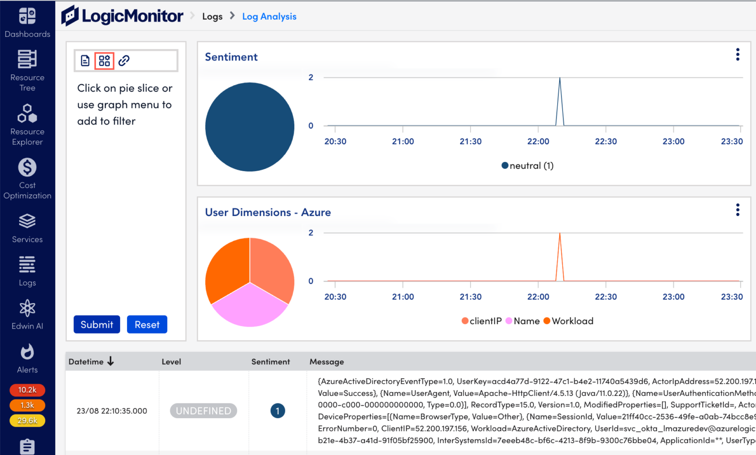The width and height of the screenshot is (756, 455).
Task: Toggle the neutral sentiment legend item
Action: [x=527, y=165]
